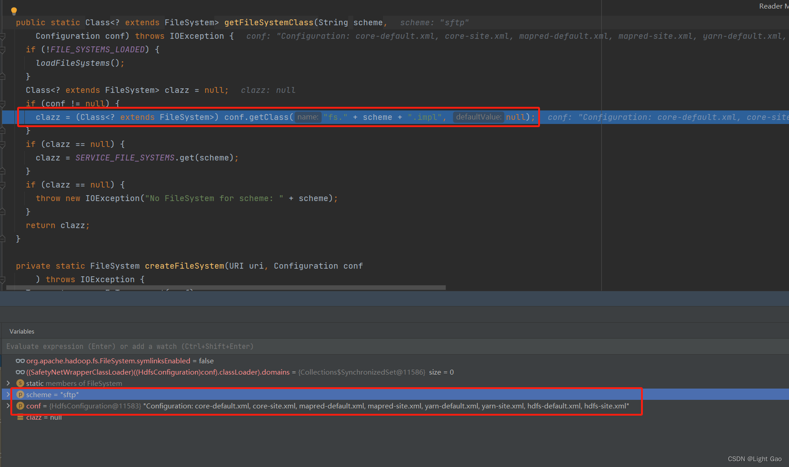789x467 pixels.
Task: Click FILE_SYSTEMS_LOADED in the if condition
Action: [x=97, y=50]
